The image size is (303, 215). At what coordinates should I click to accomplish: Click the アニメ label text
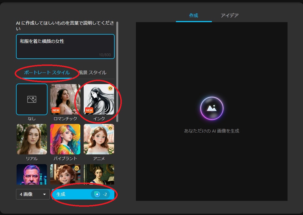point(99,159)
